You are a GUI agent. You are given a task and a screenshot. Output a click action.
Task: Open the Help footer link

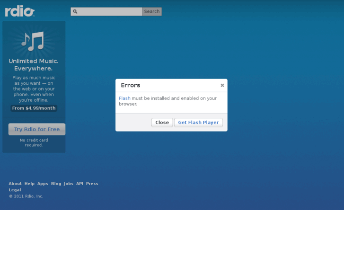(29, 184)
